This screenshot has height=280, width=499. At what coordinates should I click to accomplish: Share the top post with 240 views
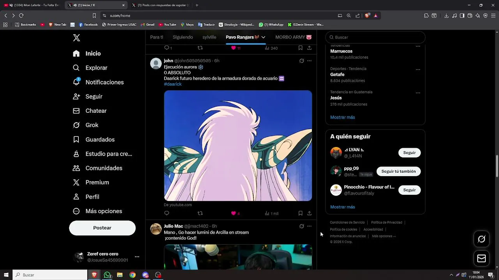click(309, 48)
